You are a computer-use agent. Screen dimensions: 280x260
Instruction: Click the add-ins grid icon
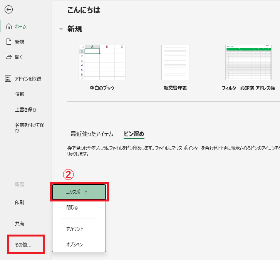[8, 79]
